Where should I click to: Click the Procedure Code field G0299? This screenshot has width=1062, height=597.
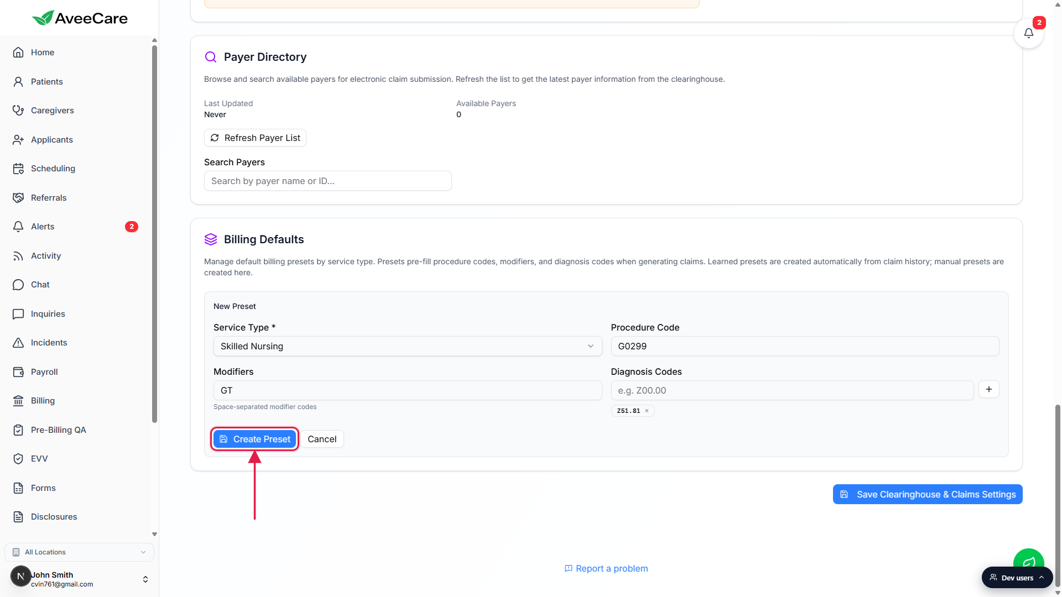[805, 346]
